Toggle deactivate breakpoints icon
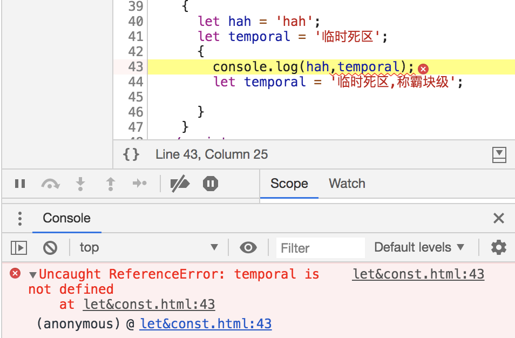 pos(180,184)
